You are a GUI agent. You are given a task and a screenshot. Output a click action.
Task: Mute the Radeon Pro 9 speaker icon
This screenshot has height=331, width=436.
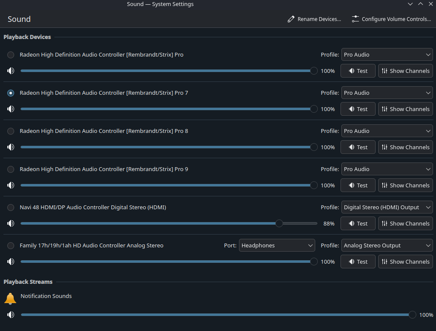[11, 185]
